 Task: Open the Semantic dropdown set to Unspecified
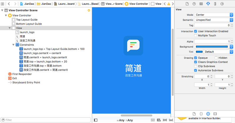coord(214,20)
